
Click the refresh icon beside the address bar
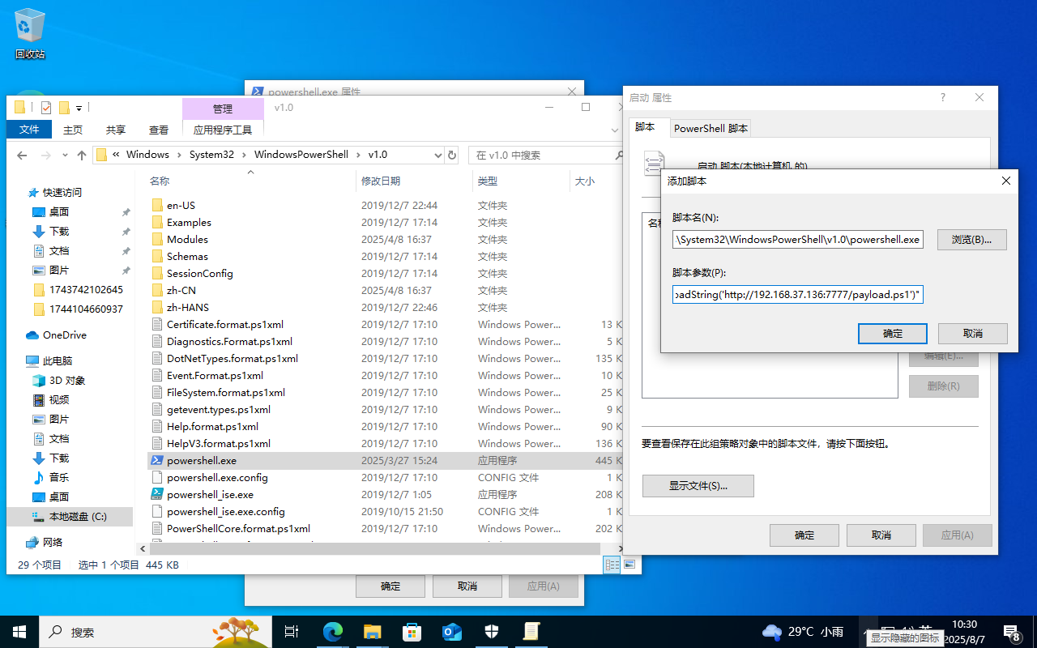(452, 155)
